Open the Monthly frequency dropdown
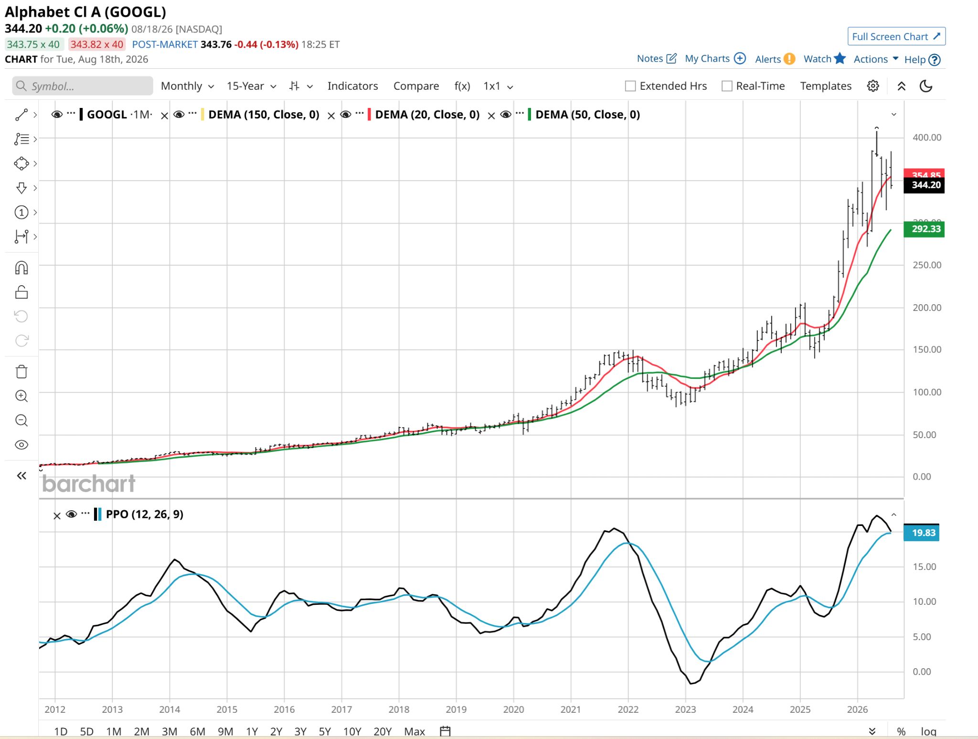The width and height of the screenshot is (978, 739). click(187, 86)
